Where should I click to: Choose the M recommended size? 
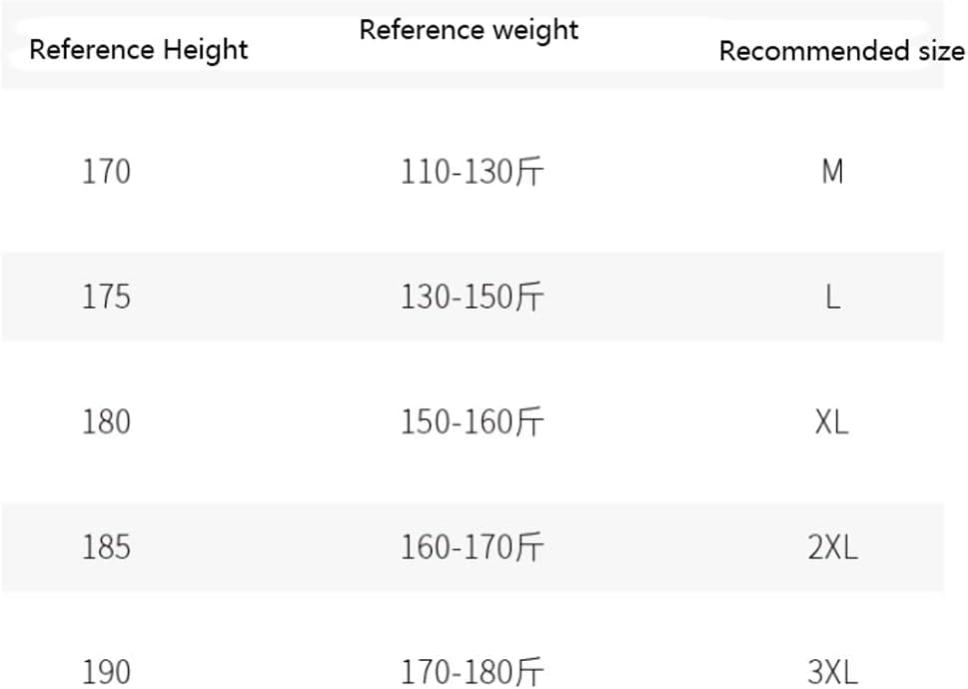pyautogui.click(x=832, y=172)
